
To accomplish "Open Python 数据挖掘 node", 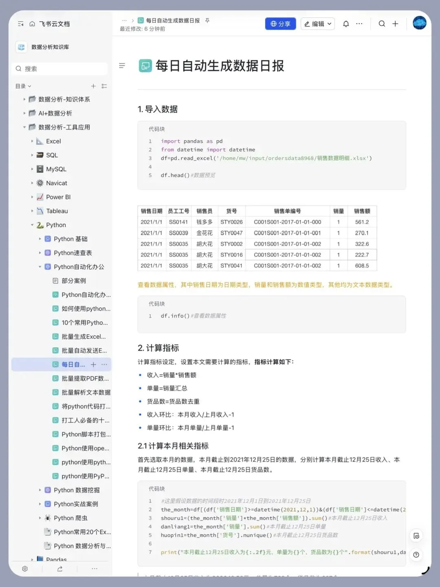I will [x=77, y=490].
